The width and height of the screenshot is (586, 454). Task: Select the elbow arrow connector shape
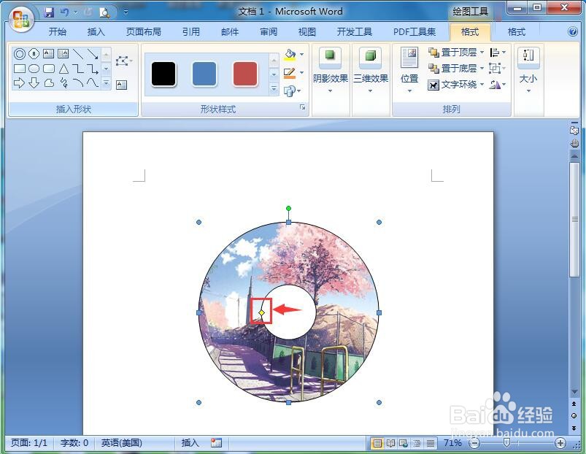93,69
